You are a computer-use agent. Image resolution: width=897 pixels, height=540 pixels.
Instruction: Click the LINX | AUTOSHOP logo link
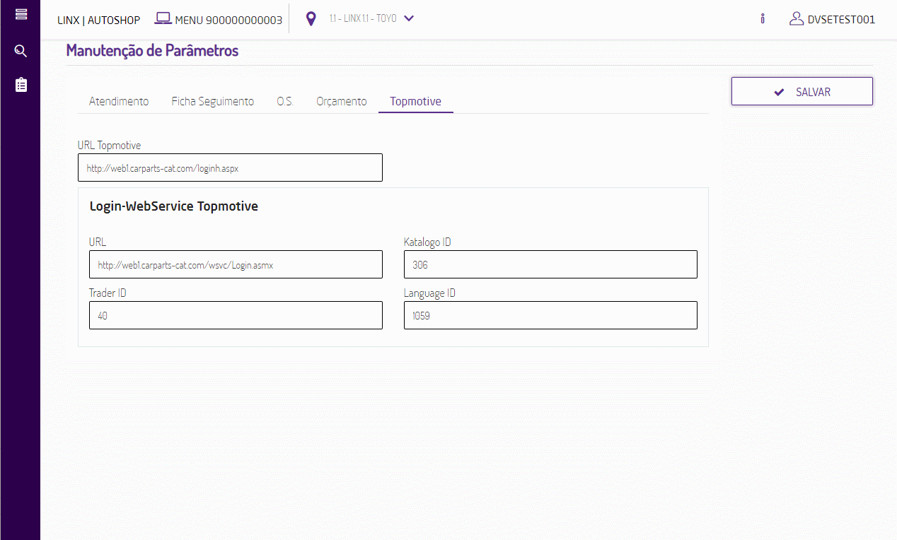coord(98,20)
